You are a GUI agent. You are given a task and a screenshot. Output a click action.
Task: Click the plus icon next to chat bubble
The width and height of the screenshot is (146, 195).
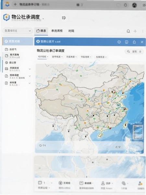[135, 31]
